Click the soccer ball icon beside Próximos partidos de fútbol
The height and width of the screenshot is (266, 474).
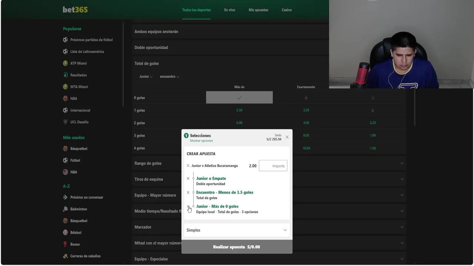(x=66, y=40)
